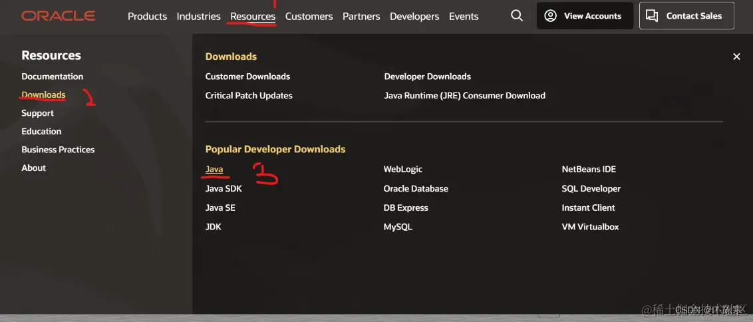Click the DB Express link
Screen dimensions: 753x322
coord(406,208)
